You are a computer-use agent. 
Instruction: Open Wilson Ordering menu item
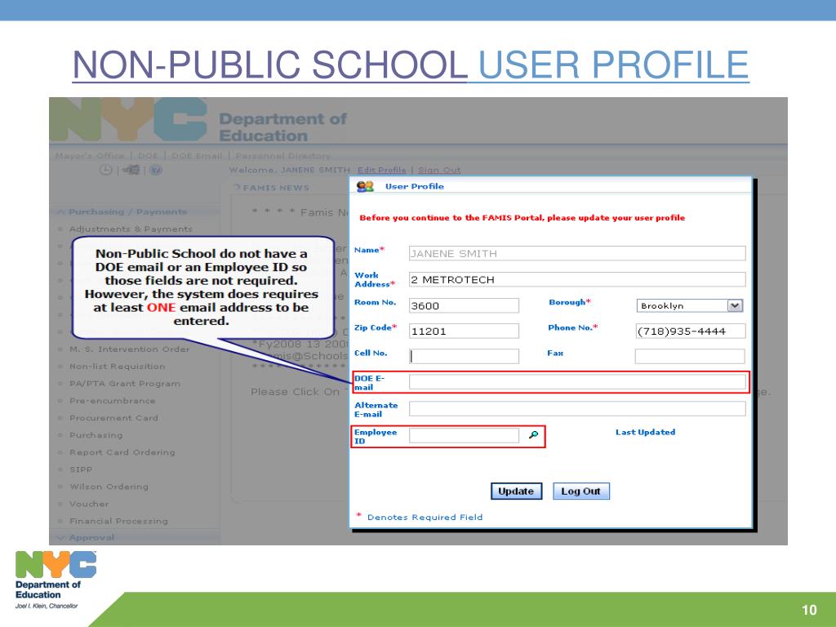pyautogui.click(x=109, y=487)
